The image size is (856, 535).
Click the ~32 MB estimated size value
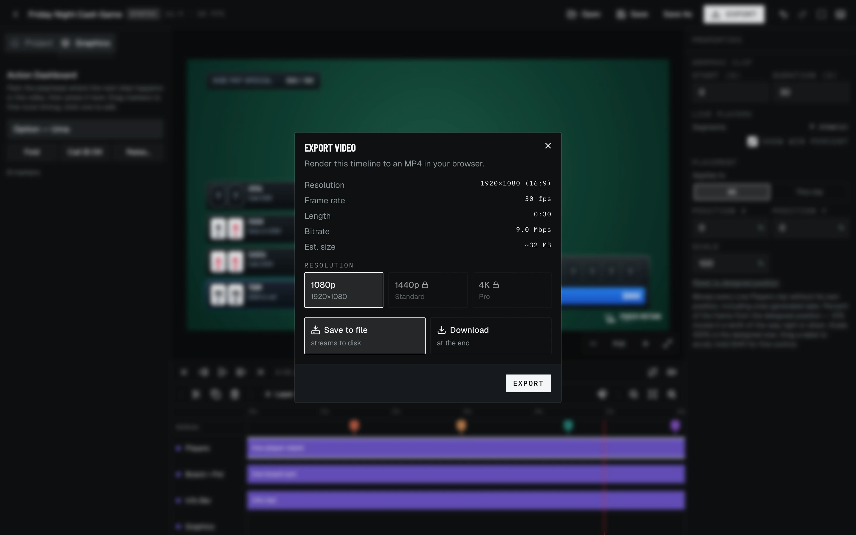click(538, 245)
